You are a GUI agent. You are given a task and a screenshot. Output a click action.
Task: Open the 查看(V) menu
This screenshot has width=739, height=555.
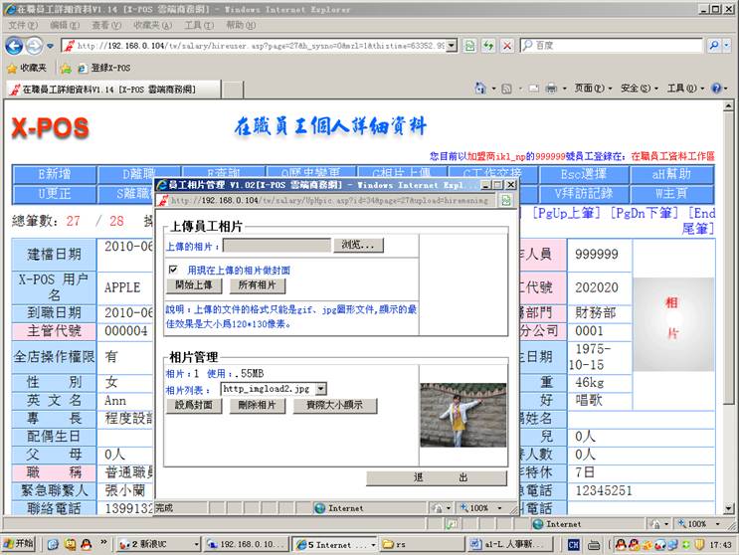(x=106, y=25)
